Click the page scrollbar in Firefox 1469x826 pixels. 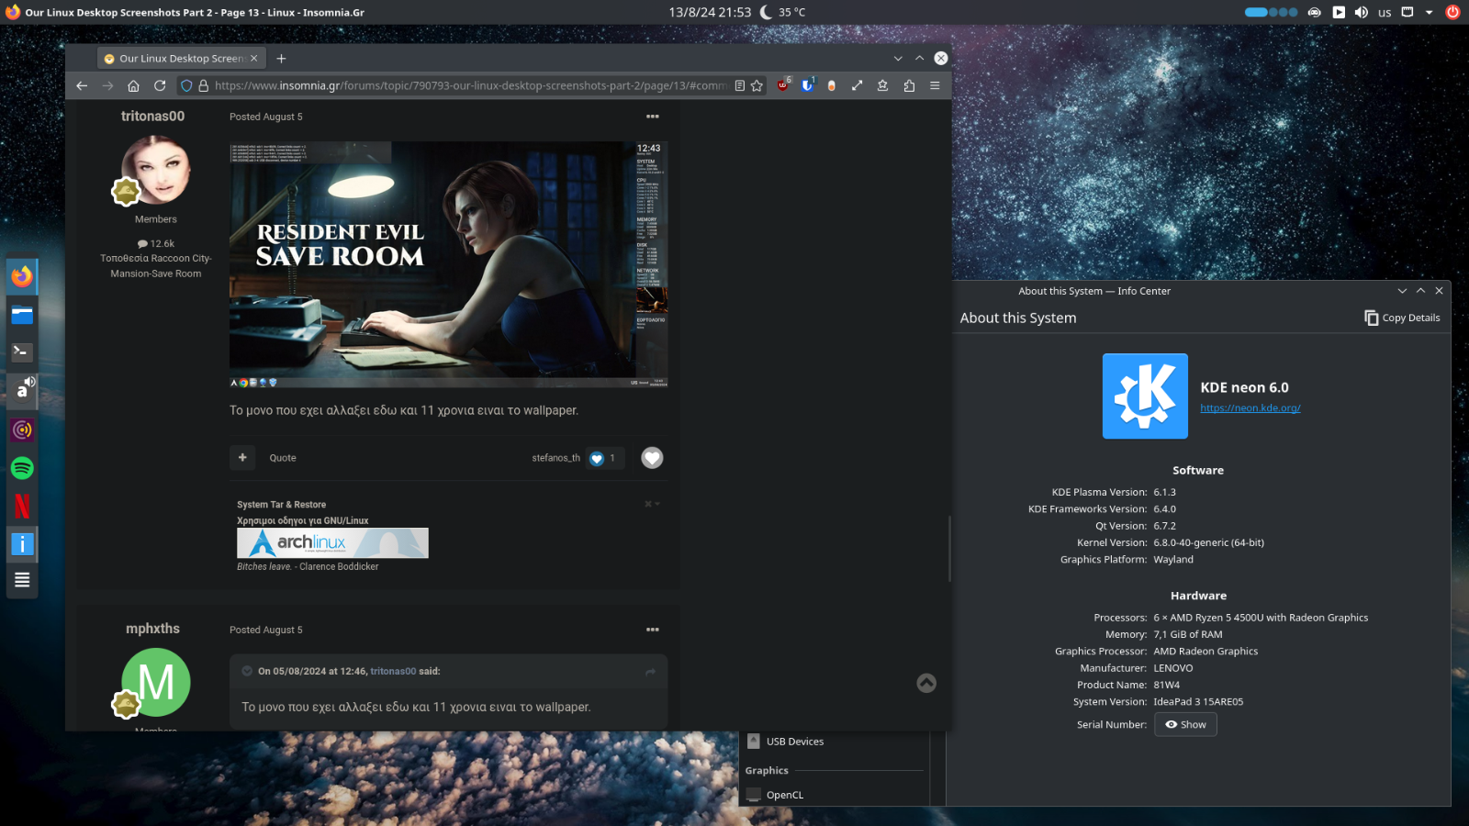tap(948, 548)
